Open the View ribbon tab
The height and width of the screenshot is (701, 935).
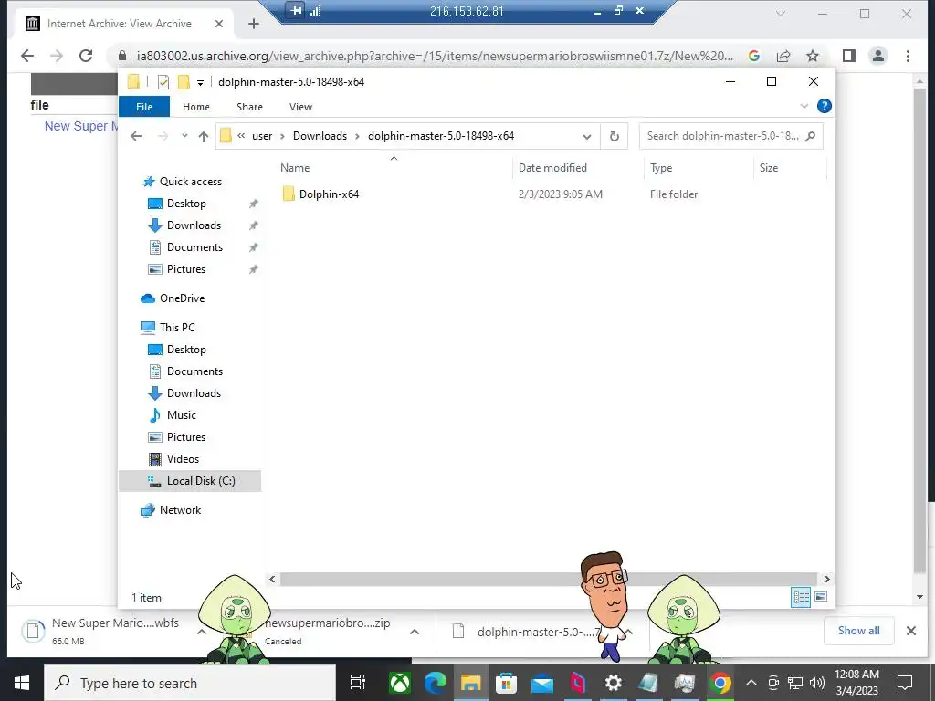coord(300,107)
